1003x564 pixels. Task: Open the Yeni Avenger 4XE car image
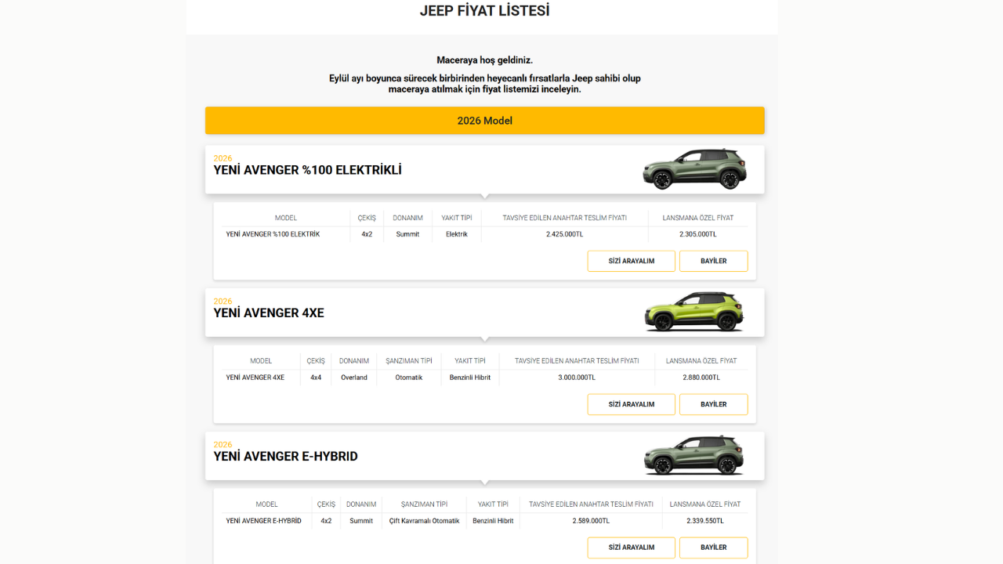click(694, 312)
